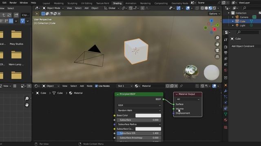The height and width of the screenshot is (146, 261).
Task: Go to parent directory in file browser
Action: pyautogui.click(x=4, y=15)
